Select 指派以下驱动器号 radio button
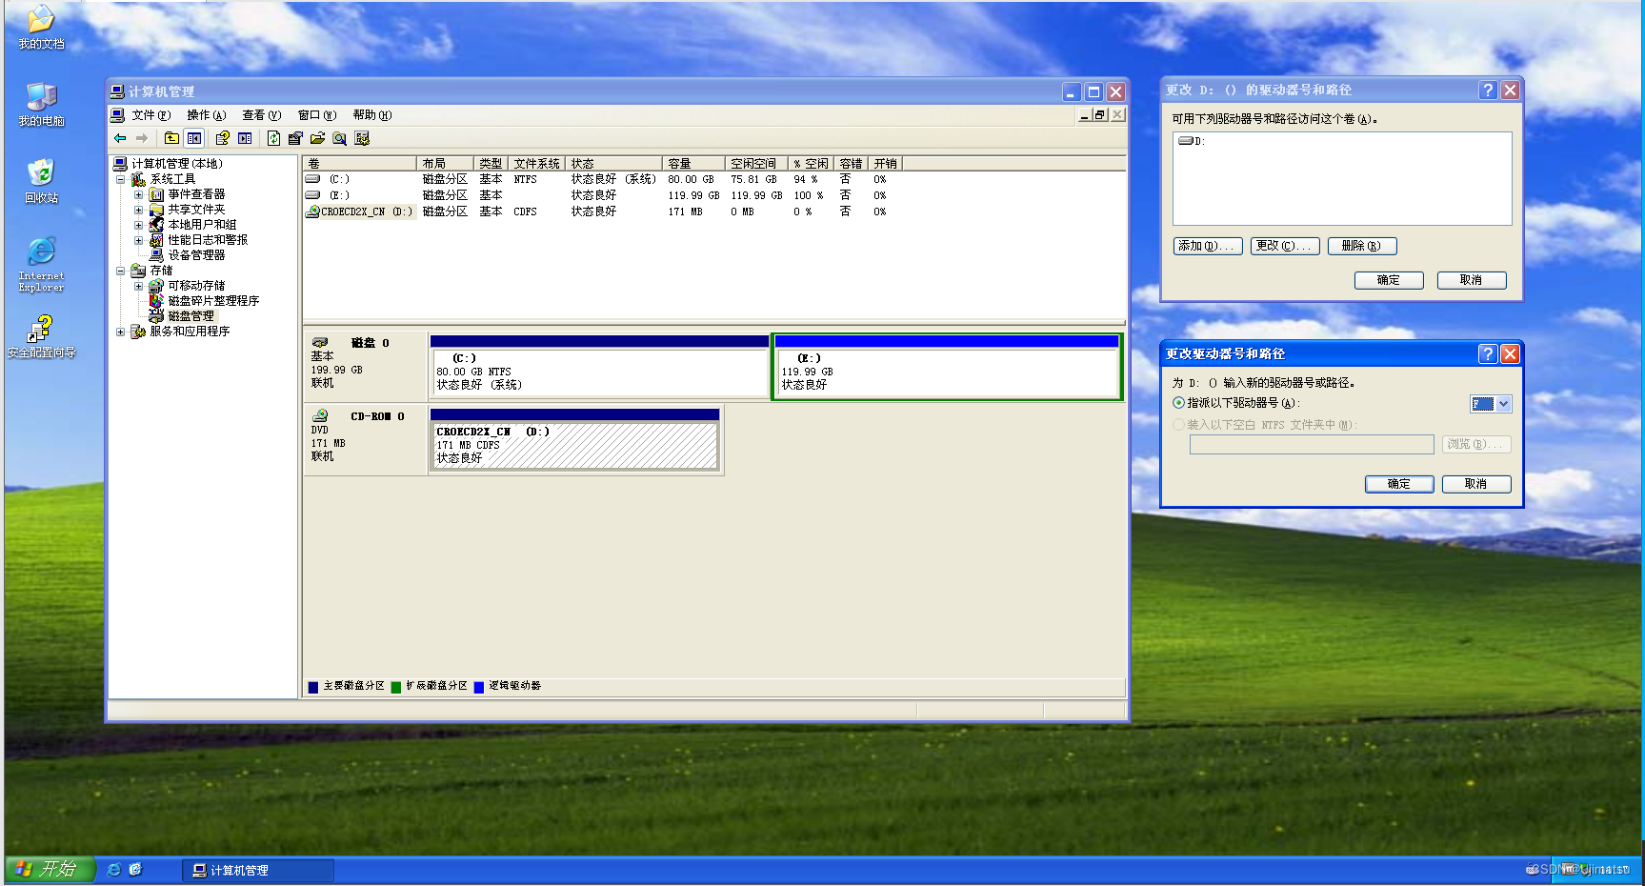Image resolution: width=1645 pixels, height=886 pixels. click(x=1179, y=403)
